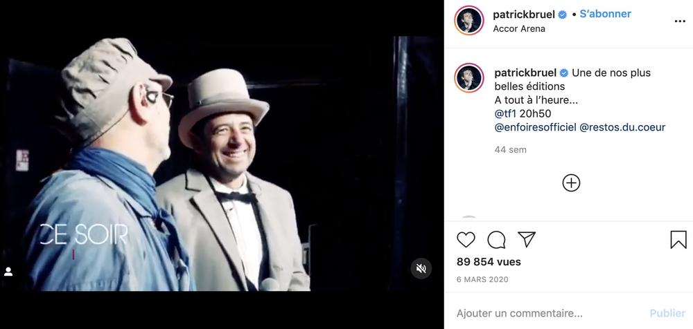Open the Accor Arena location link
693x329 pixels.
519,29
